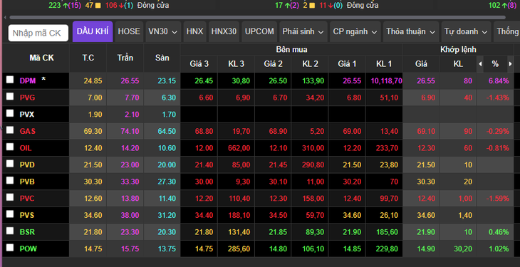This screenshot has height=267, width=520.
Task: Click the Khớp lệnh header
Action: pos(458,50)
